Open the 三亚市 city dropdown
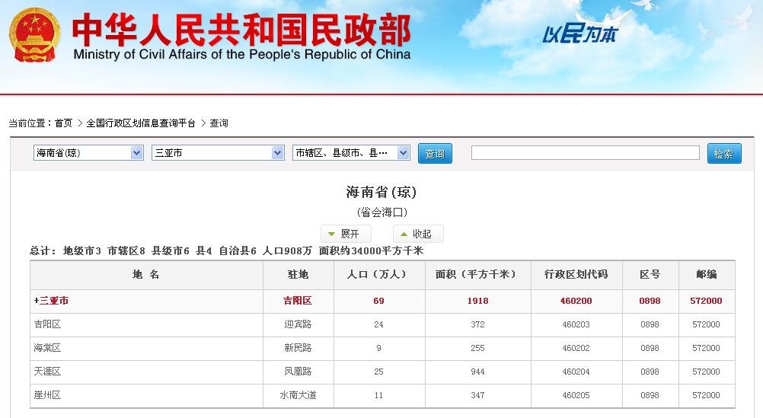Image resolution: width=763 pixels, height=418 pixels. 218,153
